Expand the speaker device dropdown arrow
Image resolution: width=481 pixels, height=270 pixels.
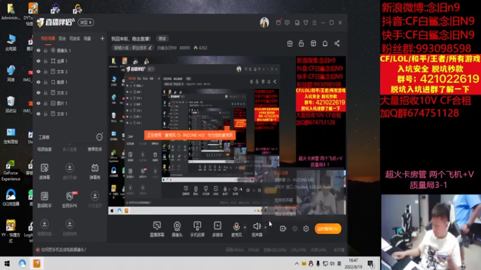point(265,227)
